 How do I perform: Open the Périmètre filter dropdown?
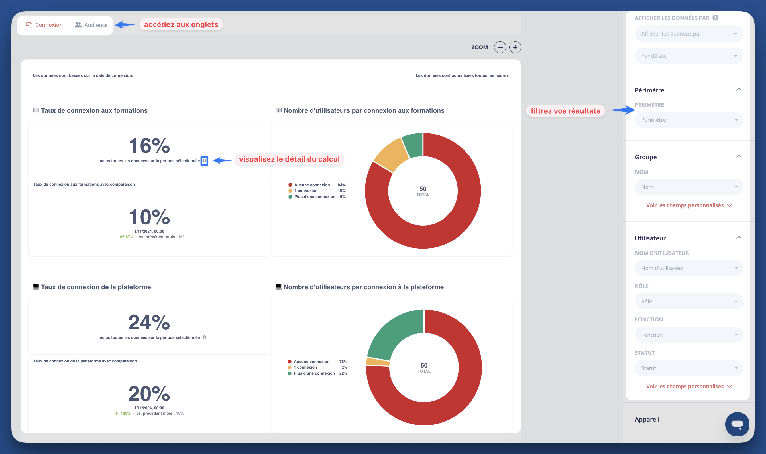(x=688, y=120)
